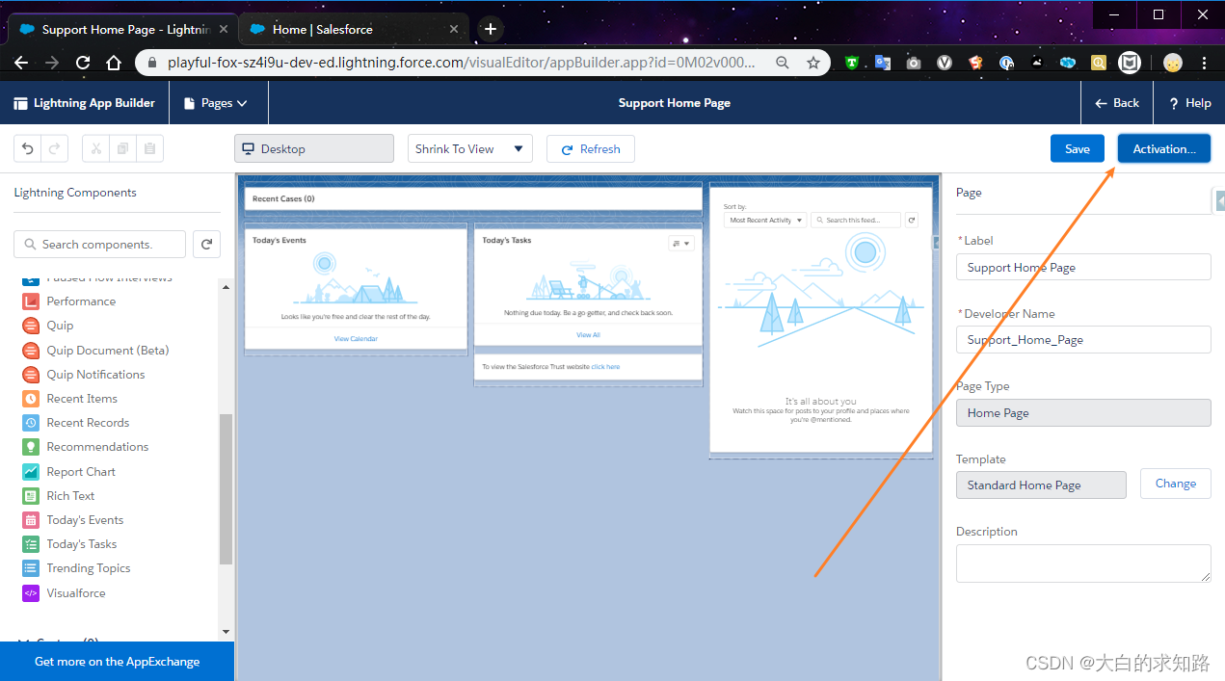Open Get more on the AppExchange
Screen dimensions: 1225x681
coord(117,662)
